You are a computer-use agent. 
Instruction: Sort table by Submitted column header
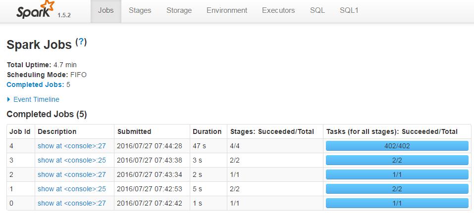(x=134, y=131)
